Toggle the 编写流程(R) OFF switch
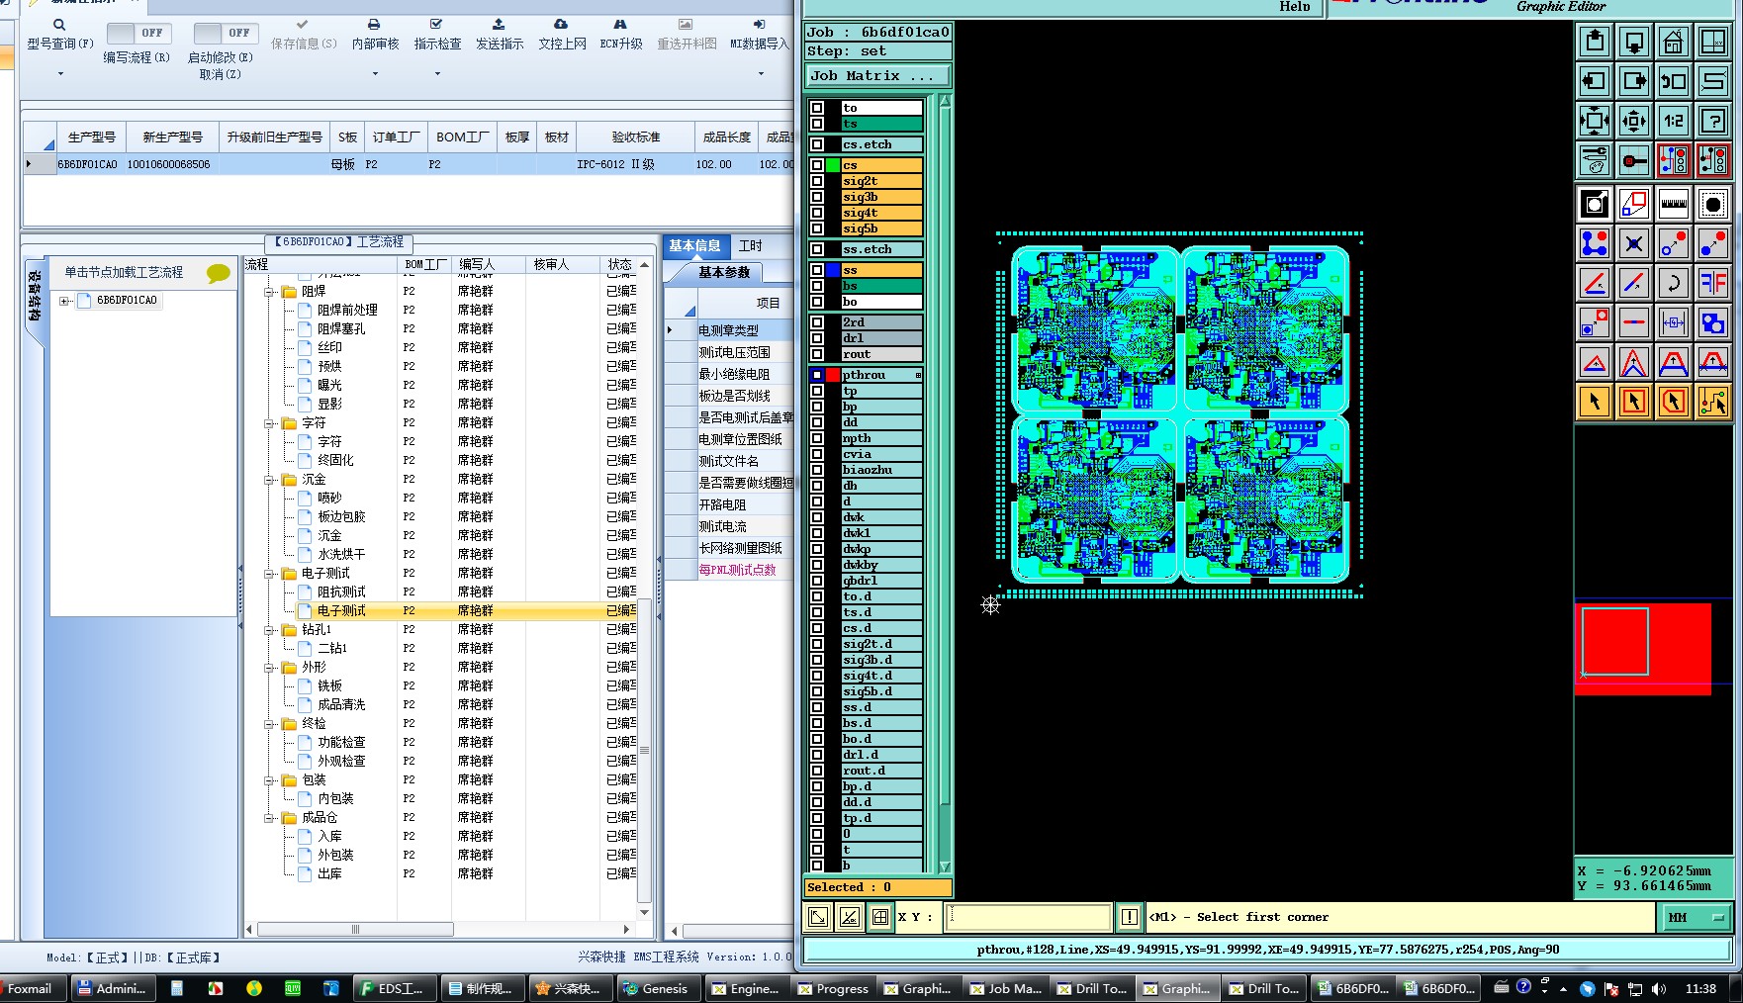Viewport: 1743px width, 1003px height. pos(138,33)
